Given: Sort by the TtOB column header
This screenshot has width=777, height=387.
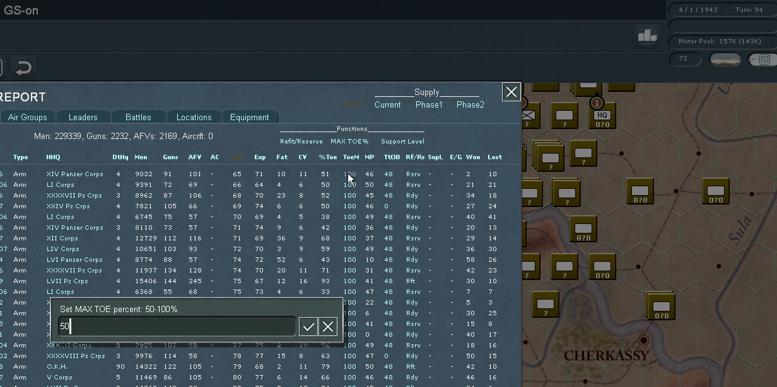Looking at the screenshot, I should tap(392, 157).
